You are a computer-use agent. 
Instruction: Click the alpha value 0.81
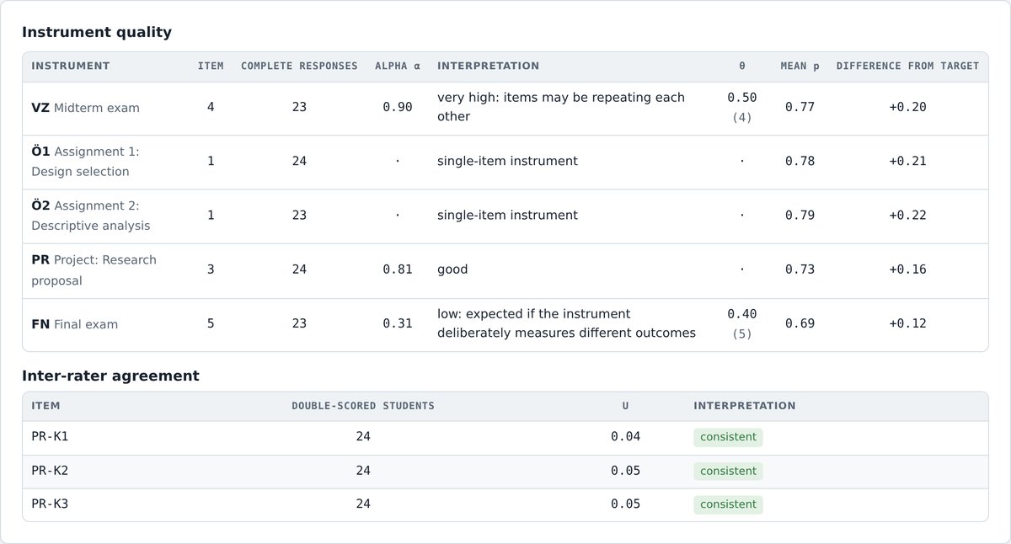point(398,269)
